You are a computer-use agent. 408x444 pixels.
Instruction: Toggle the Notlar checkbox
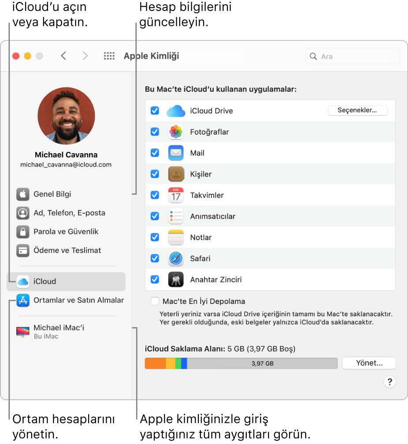click(155, 237)
